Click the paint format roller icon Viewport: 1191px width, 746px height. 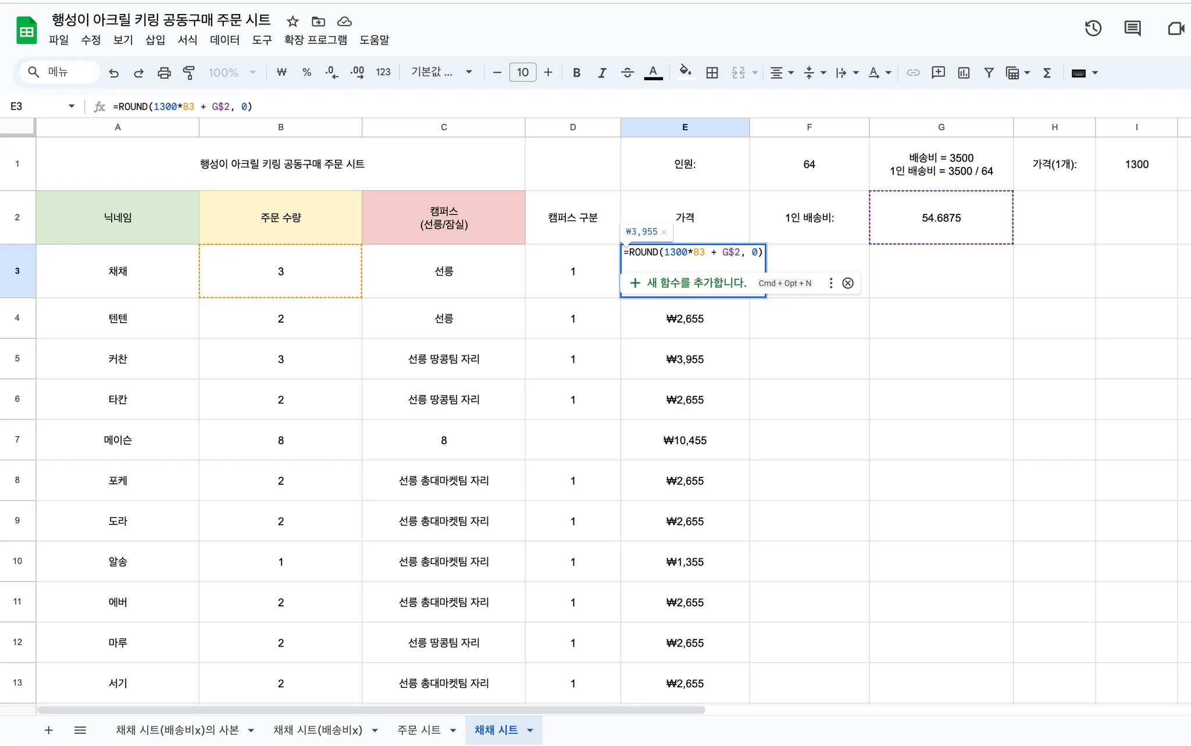point(189,73)
